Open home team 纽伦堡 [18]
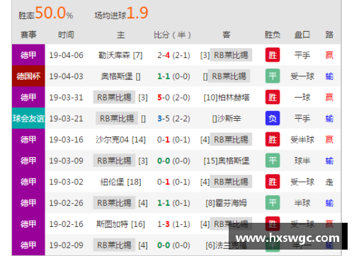The width and height of the screenshot is (354, 256). 120,182
